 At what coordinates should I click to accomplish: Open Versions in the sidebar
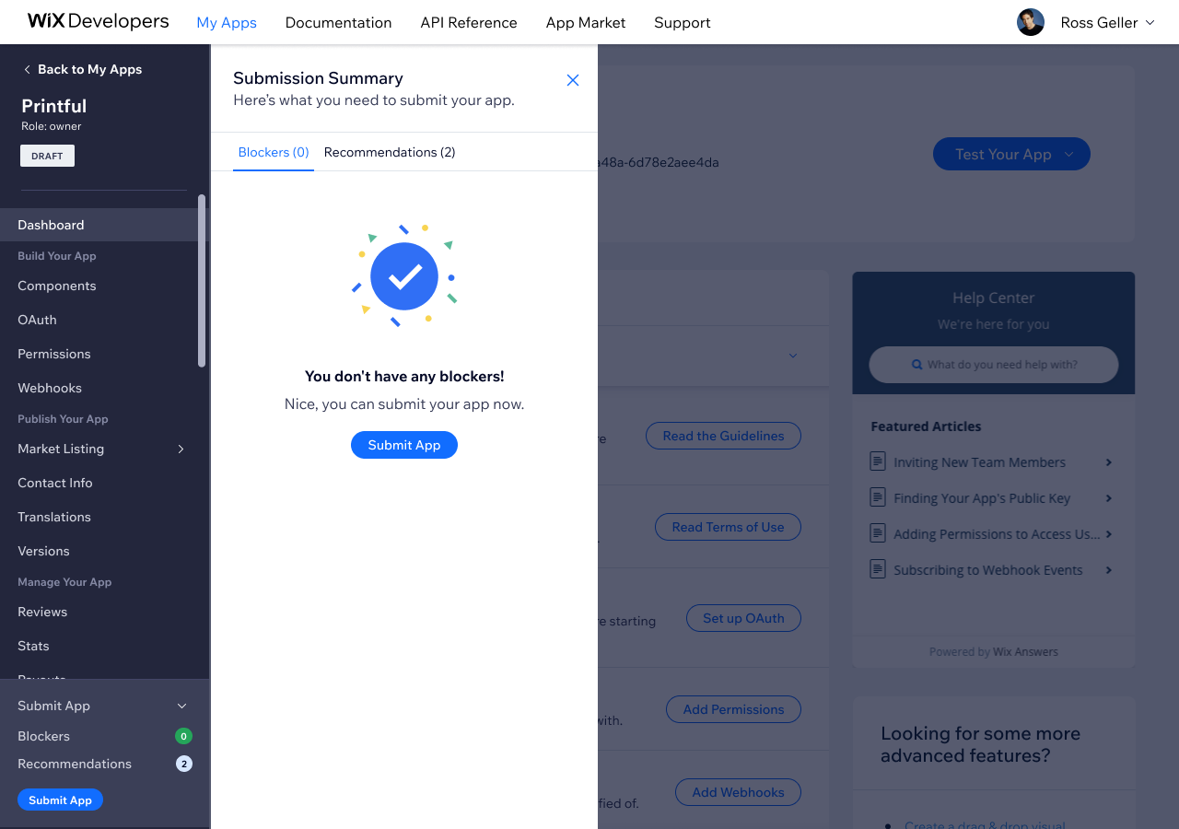pos(43,551)
